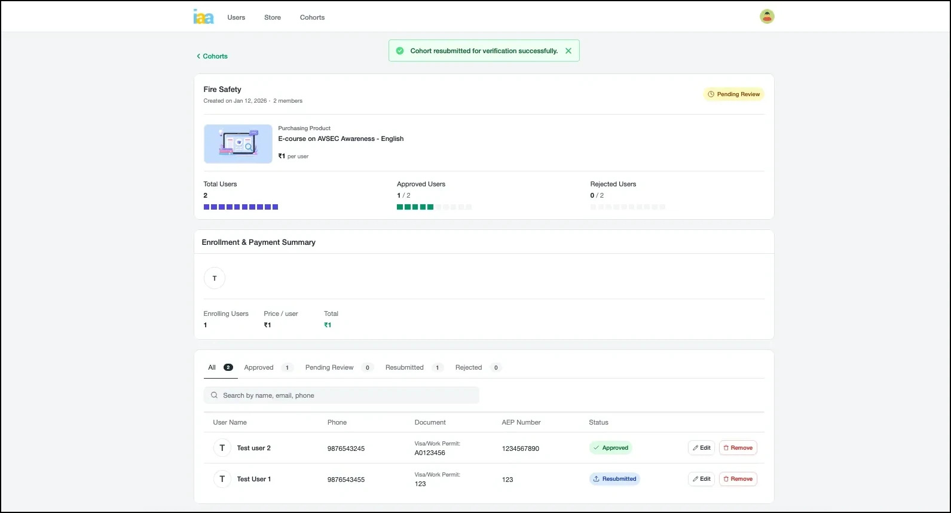Edit Test user 2 details

pos(701,448)
